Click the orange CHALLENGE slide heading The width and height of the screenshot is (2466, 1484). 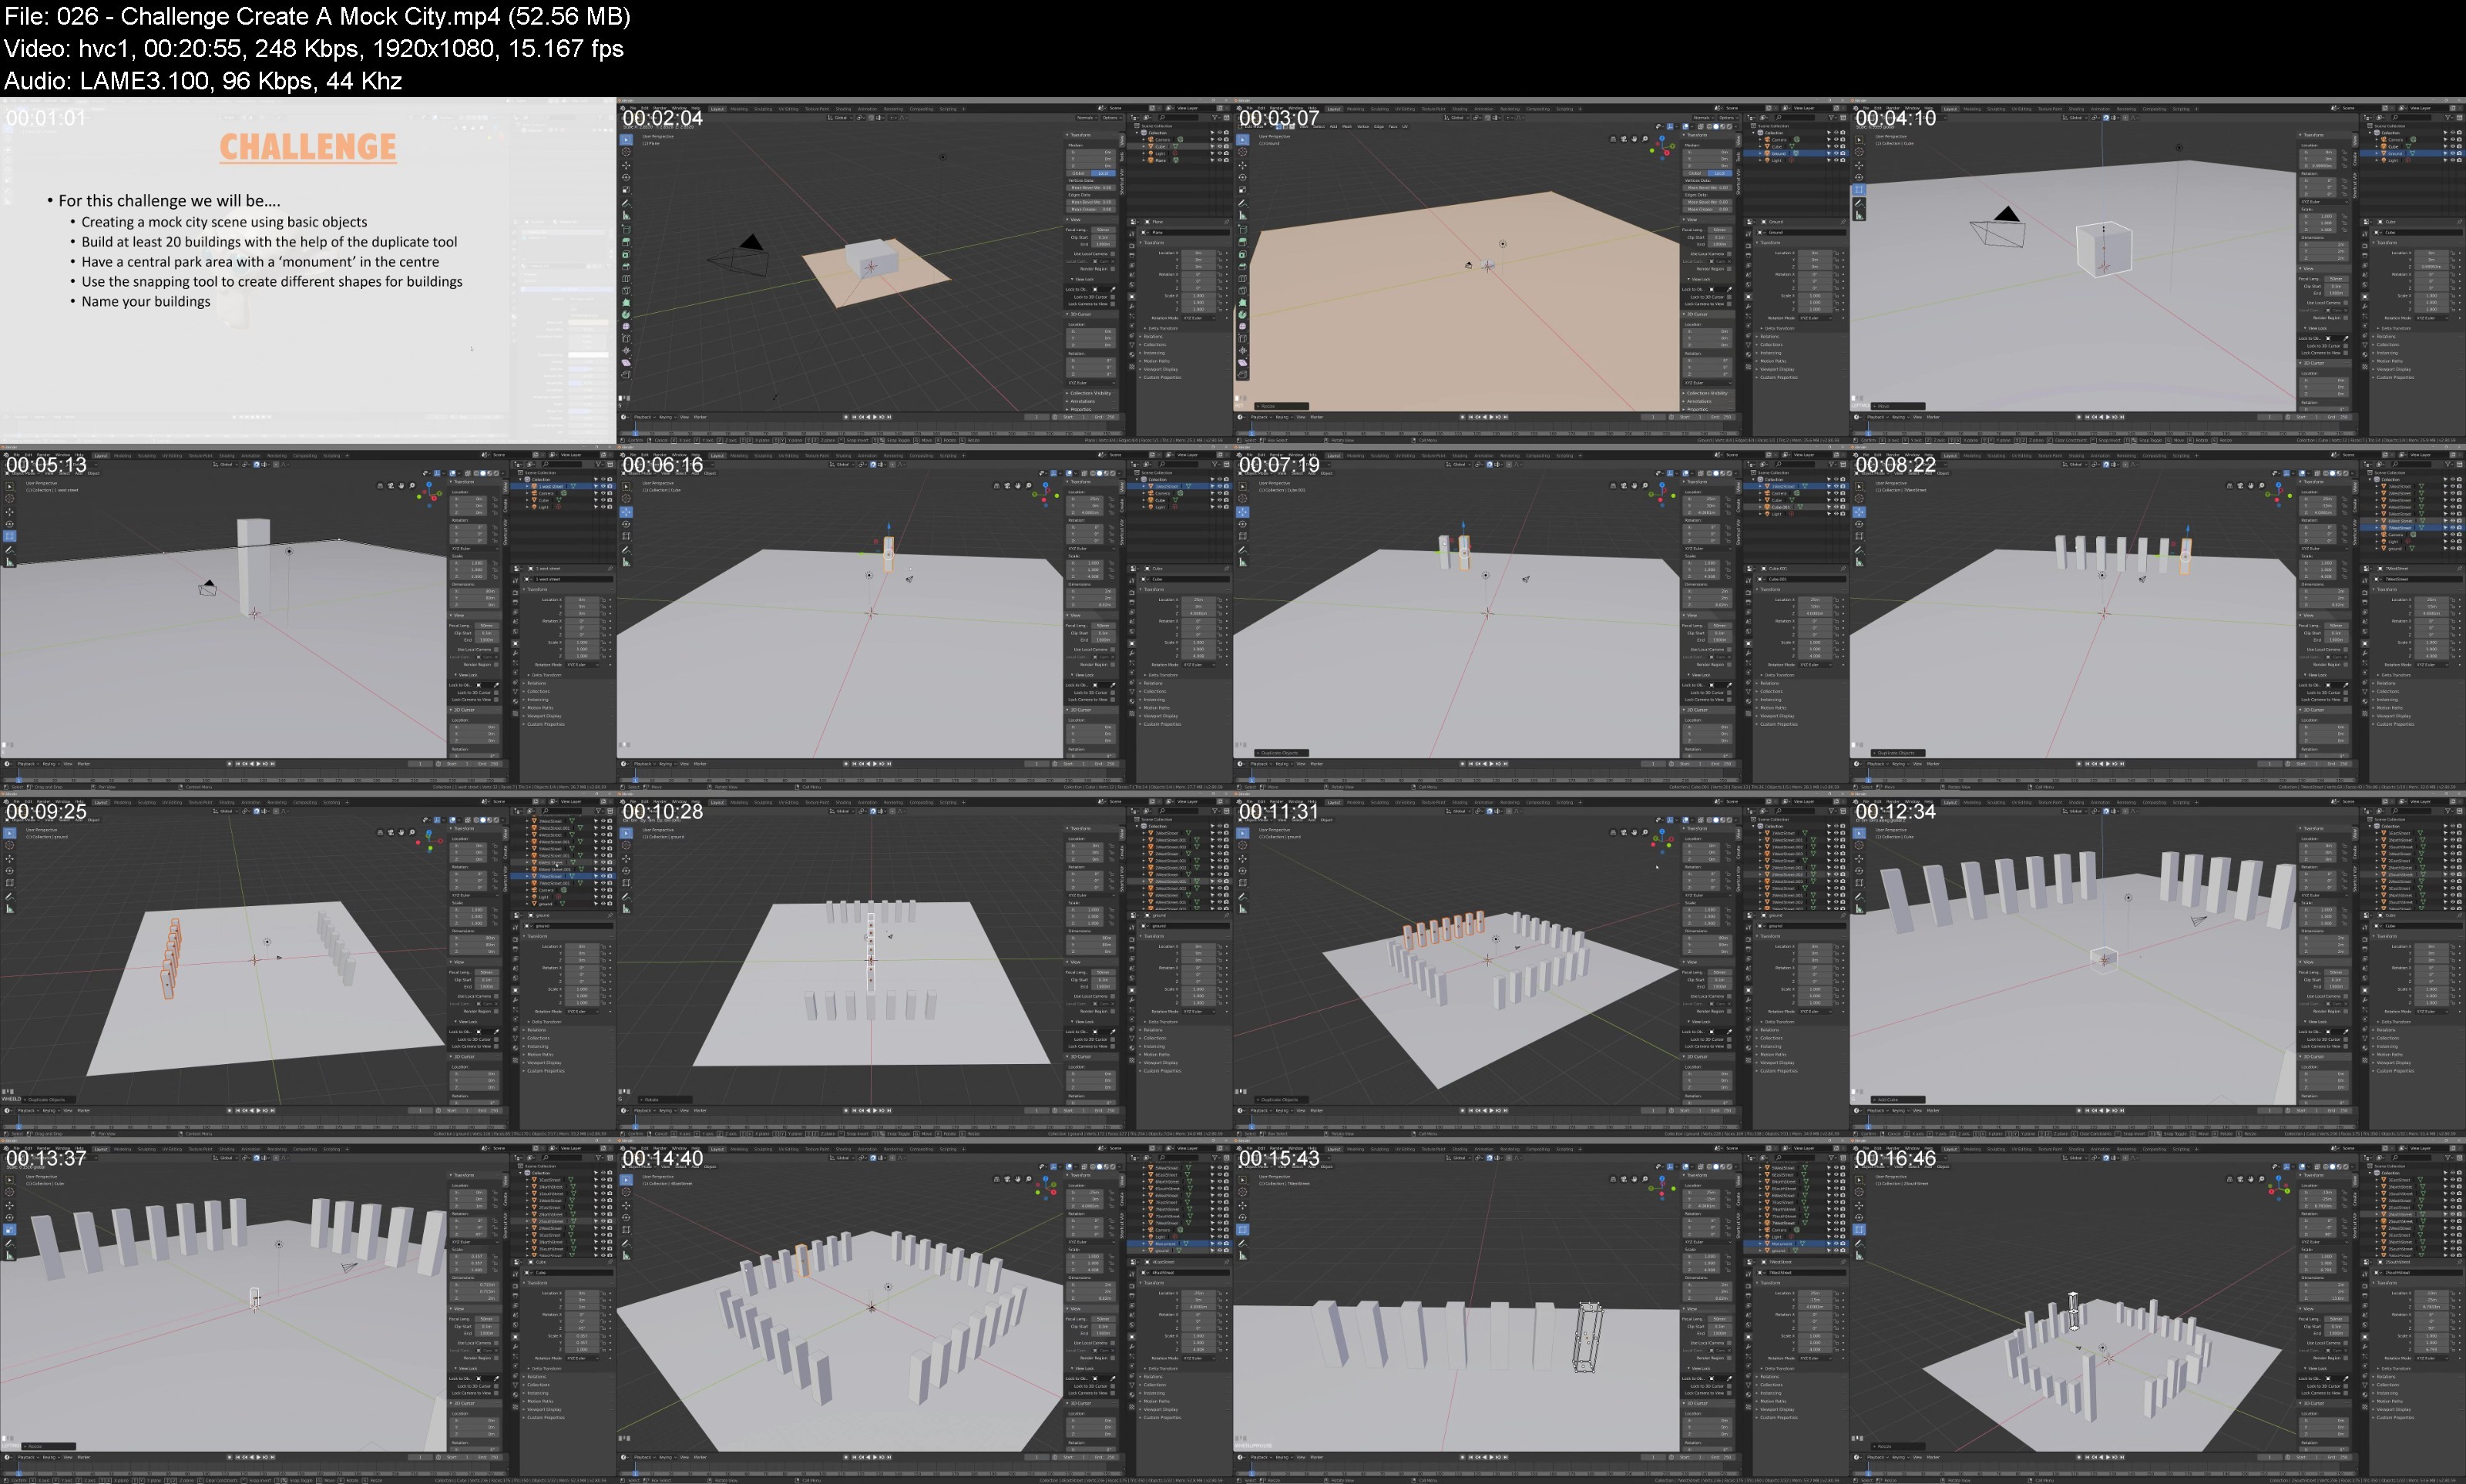(308, 147)
